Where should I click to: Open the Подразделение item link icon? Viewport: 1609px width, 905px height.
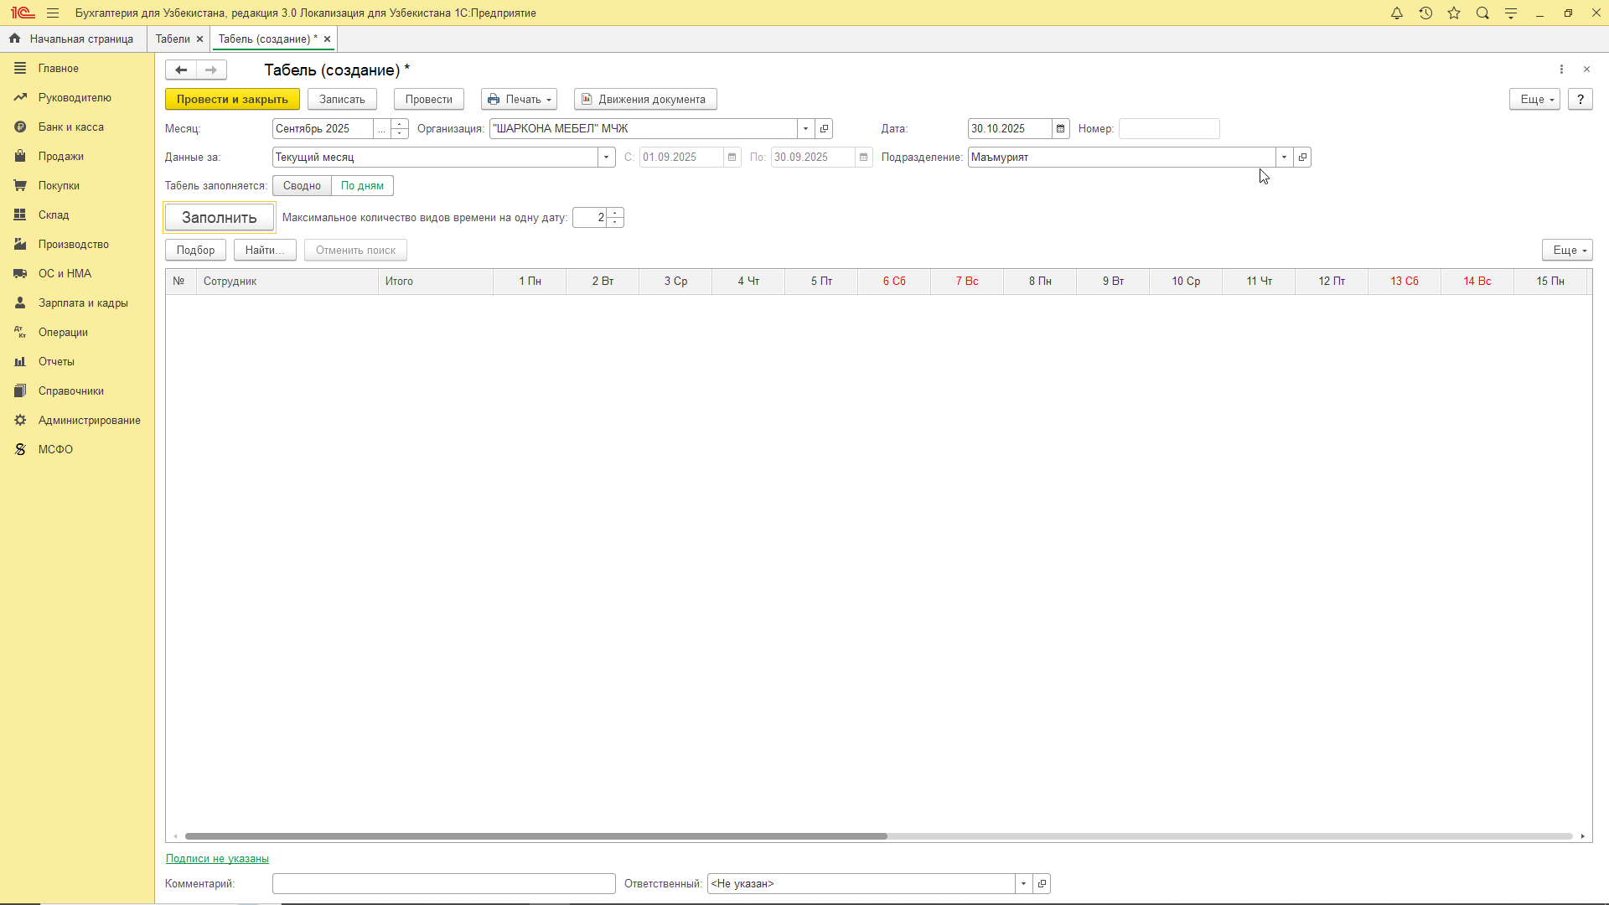(1302, 158)
